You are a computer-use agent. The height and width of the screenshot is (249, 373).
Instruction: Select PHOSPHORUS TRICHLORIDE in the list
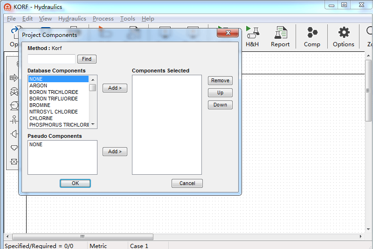(59, 125)
